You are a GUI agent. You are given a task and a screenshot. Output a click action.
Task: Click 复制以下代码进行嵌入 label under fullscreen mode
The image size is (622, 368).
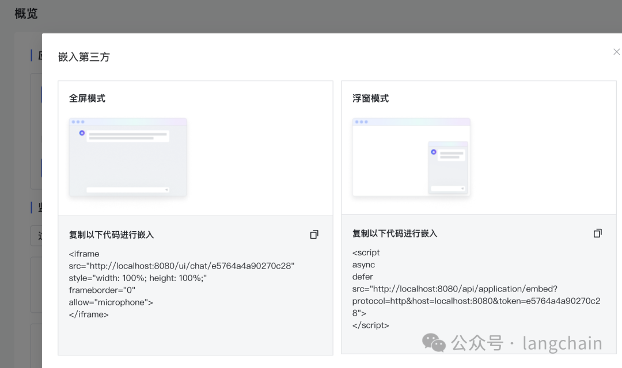111,235
